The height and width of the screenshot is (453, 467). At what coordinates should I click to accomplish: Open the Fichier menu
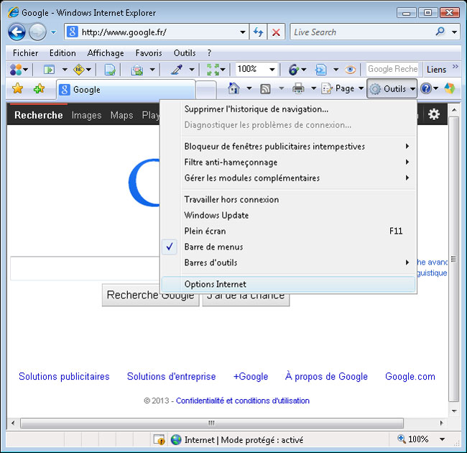pos(25,53)
